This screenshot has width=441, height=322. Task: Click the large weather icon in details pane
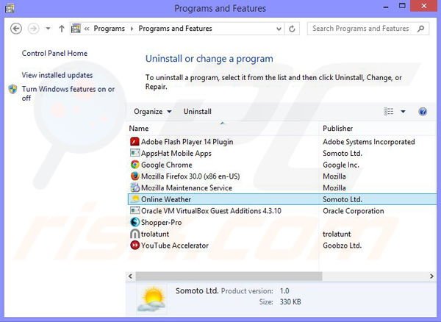click(x=151, y=298)
